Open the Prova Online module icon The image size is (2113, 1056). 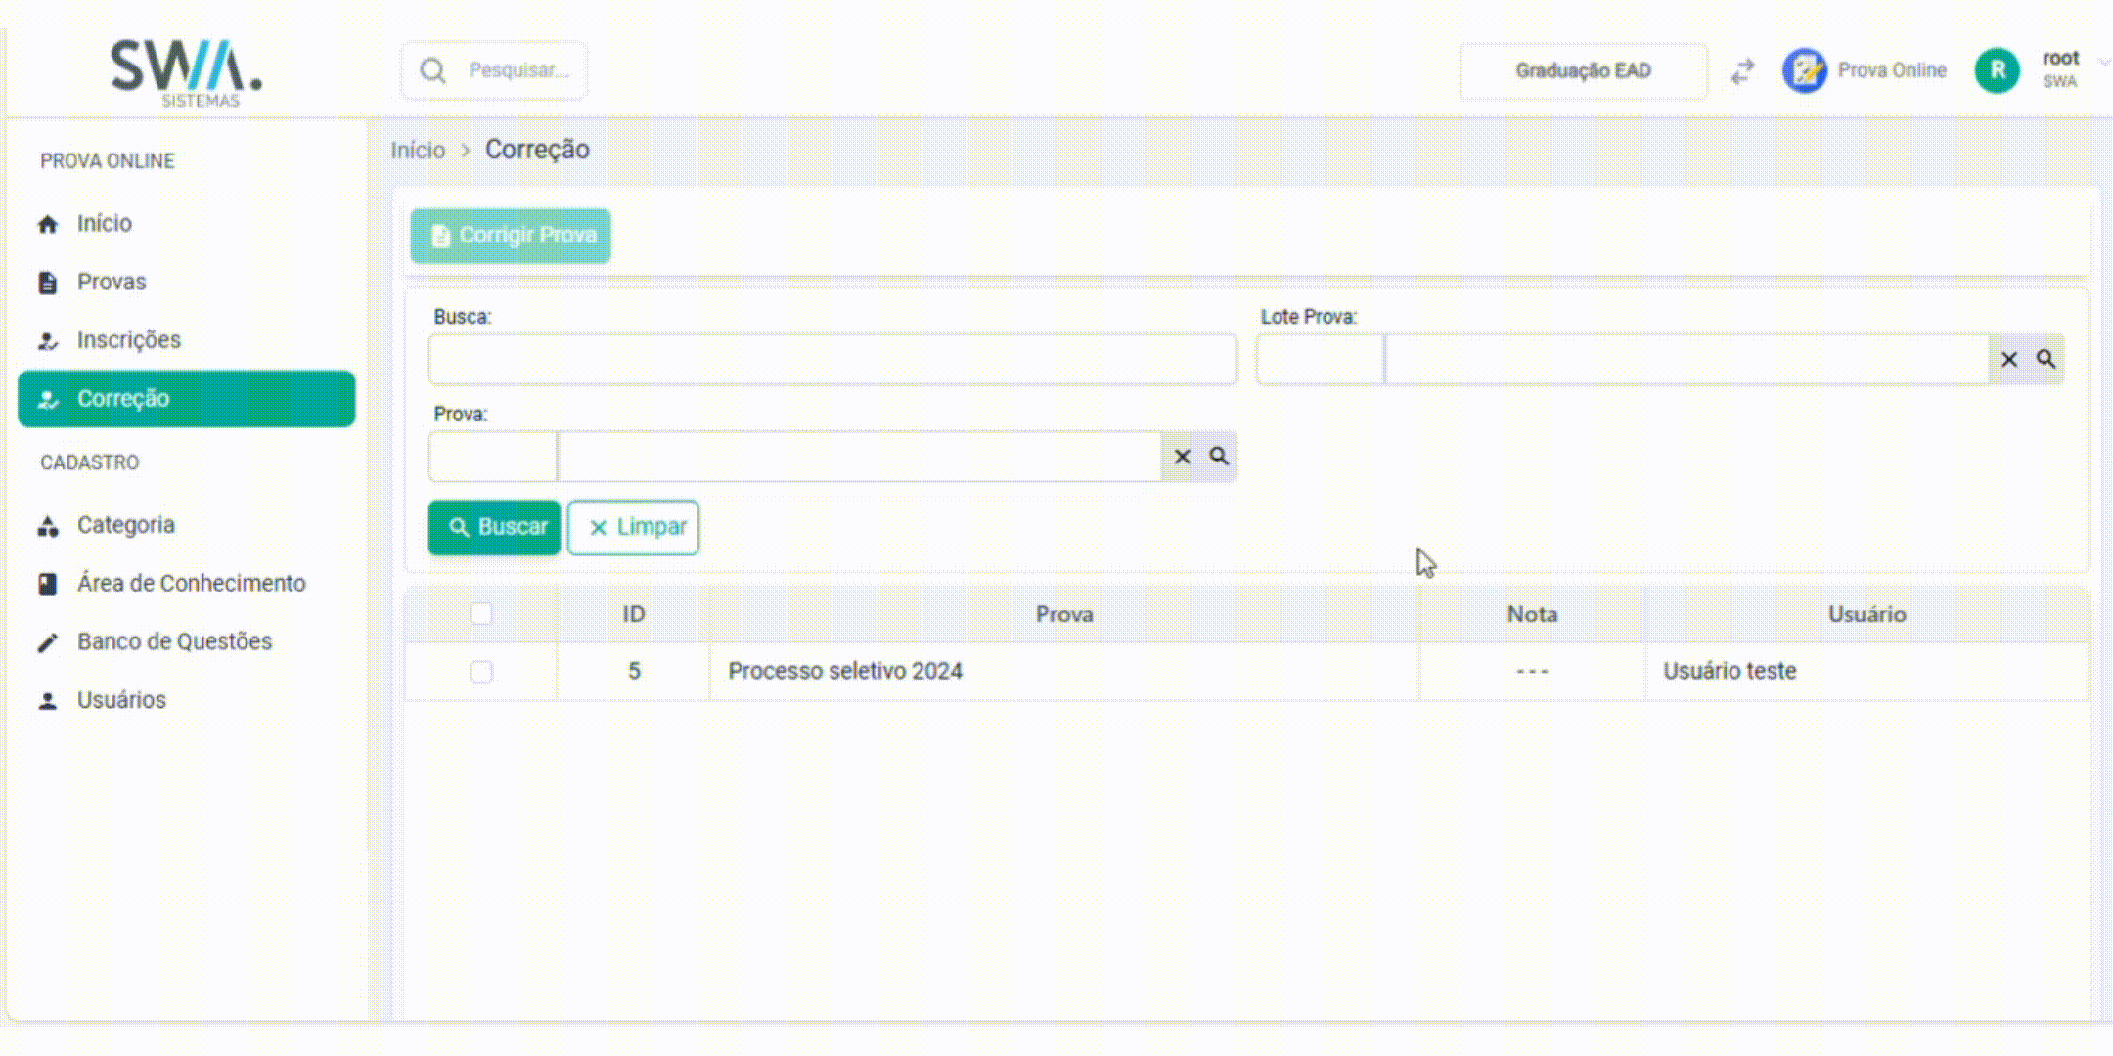[x=1804, y=70]
